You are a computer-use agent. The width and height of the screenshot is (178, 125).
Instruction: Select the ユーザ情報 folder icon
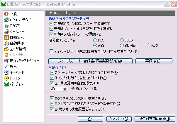(6, 49)
